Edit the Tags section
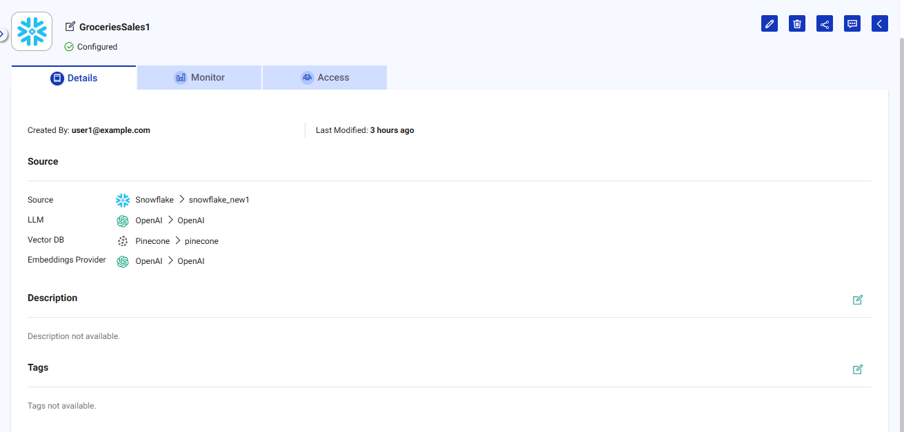 pos(858,369)
